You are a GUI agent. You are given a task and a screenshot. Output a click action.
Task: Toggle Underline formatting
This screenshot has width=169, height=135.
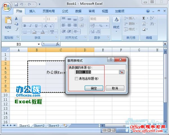pyautogui.click(x=36, y=26)
